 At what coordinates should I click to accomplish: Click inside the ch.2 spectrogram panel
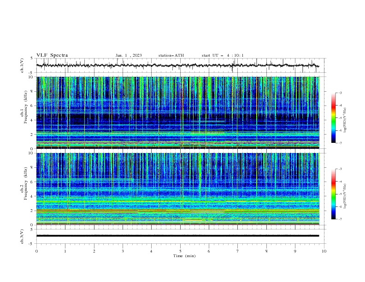pyautogui.click(x=177, y=189)
